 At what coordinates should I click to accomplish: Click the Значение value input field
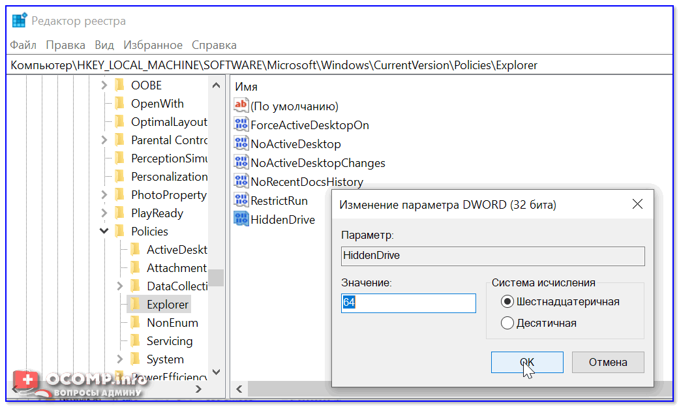pyautogui.click(x=408, y=303)
